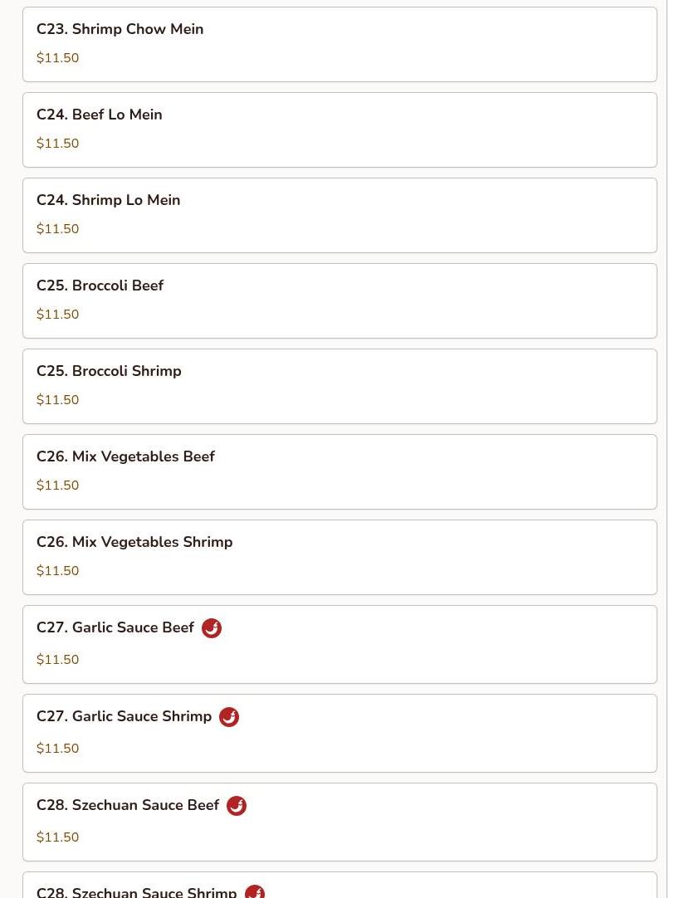The height and width of the screenshot is (898, 684).
Task: Pick C26. Mix Vegetables Shrimp
Action: click(340, 557)
